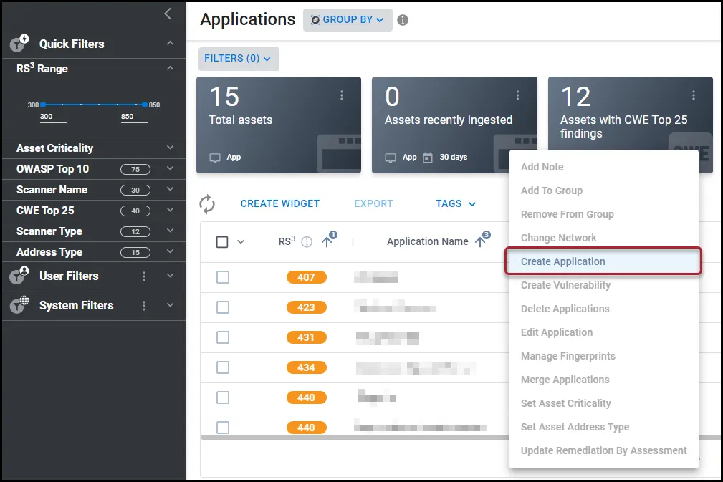Viewport: 723px width, 482px height.
Task: Click the Scanner Name count badge 30
Action: (x=135, y=190)
